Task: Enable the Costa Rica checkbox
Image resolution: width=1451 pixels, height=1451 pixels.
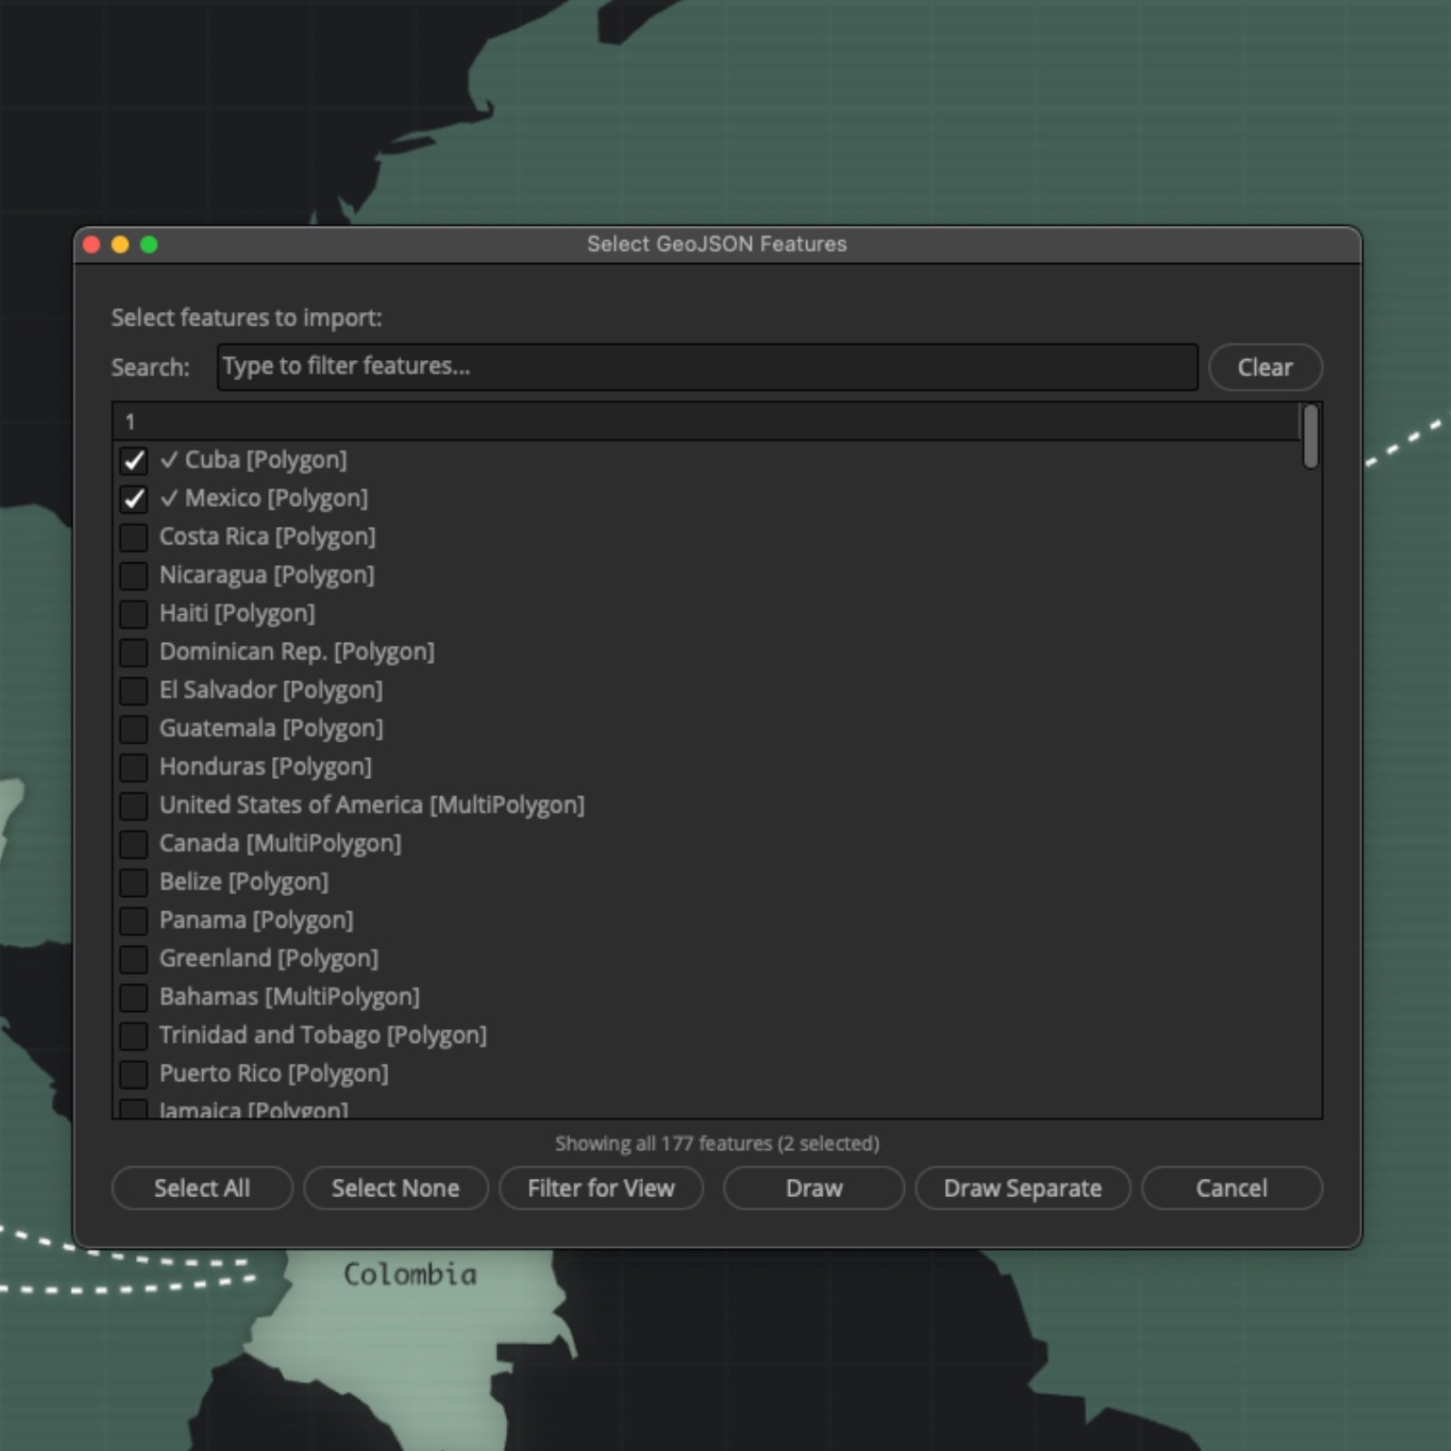Action: point(133,537)
